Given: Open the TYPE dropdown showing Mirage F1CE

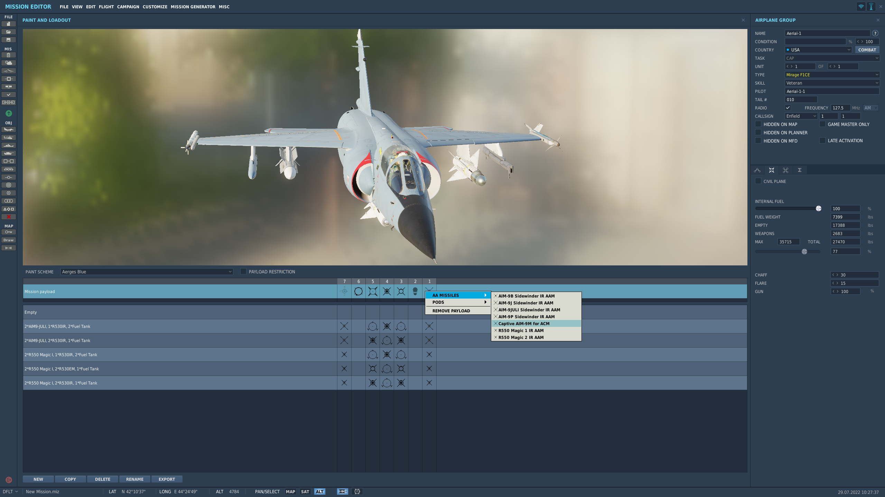Looking at the screenshot, I should (832, 75).
